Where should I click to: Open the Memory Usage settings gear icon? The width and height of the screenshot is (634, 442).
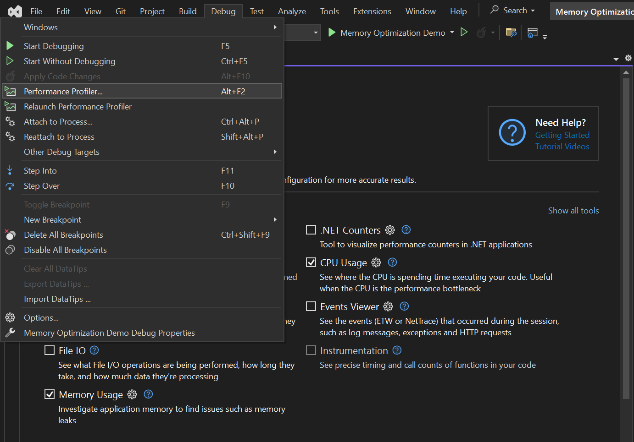tap(132, 394)
